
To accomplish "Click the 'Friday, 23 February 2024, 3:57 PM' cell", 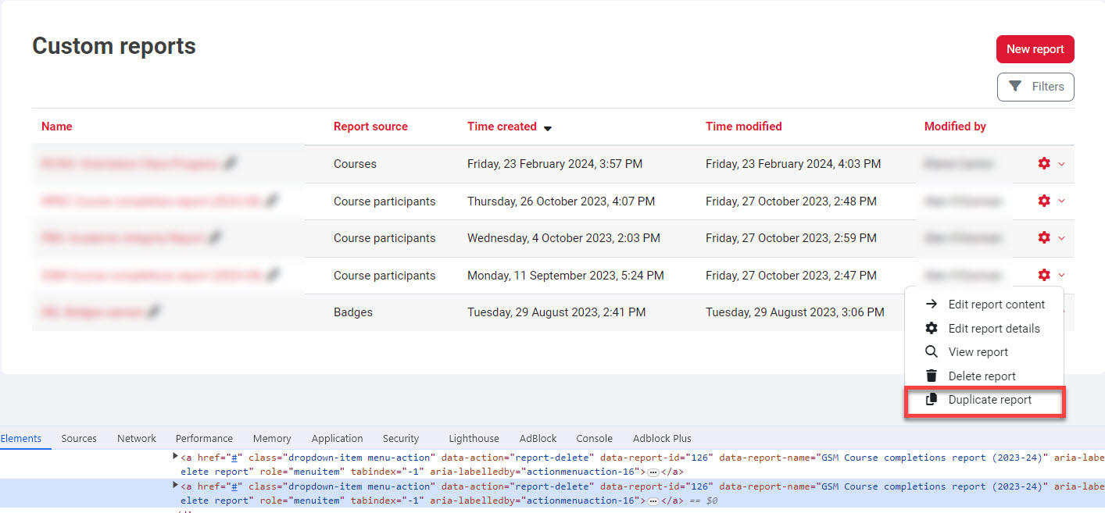I will click(x=555, y=164).
